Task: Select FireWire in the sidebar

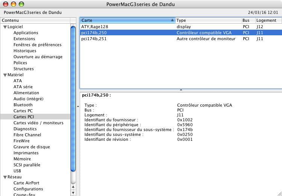Action: (x=21, y=141)
